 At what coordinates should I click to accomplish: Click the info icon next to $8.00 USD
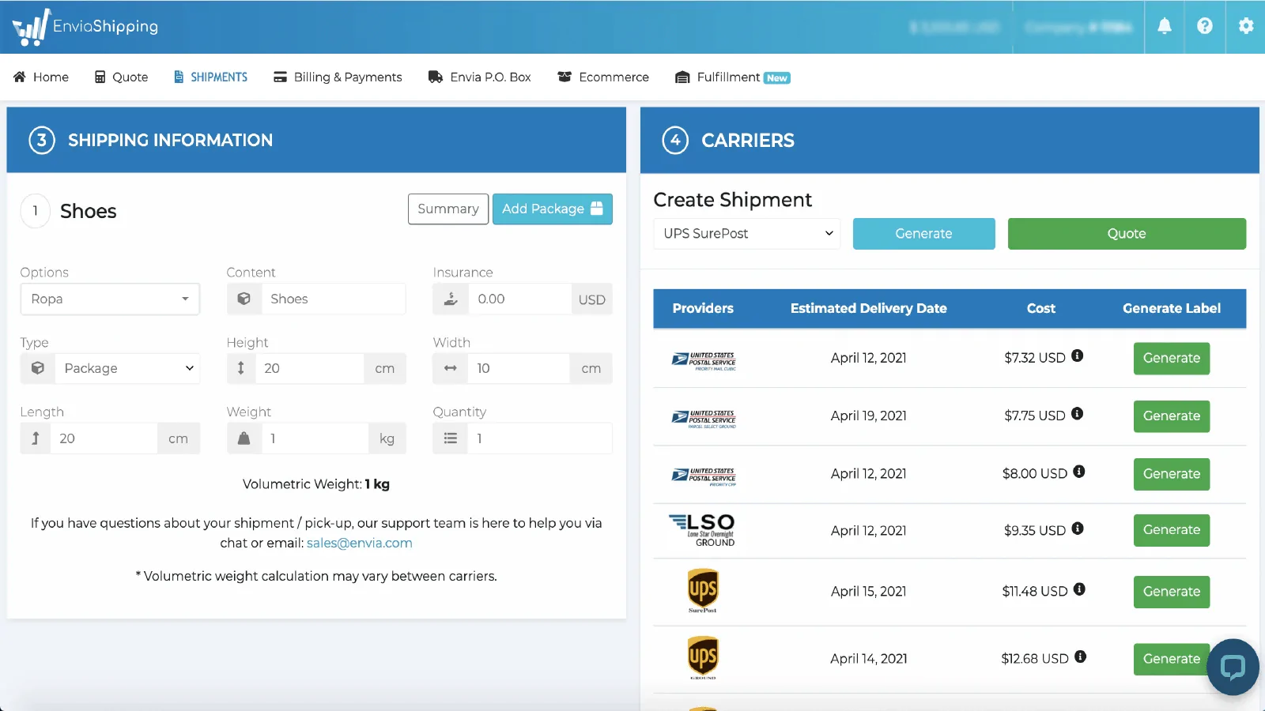pyautogui.click(x=1079, y=472)
